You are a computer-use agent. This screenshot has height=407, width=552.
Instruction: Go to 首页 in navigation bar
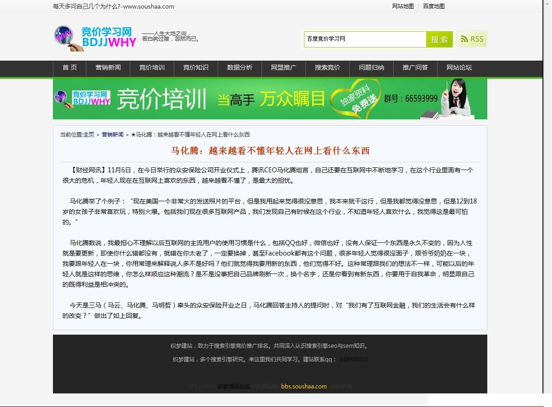pos(70,68)
